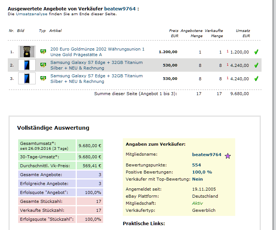This screenshot has height=230, width=276.
Task: Click the Nr. column header
Action: (11, 31)
